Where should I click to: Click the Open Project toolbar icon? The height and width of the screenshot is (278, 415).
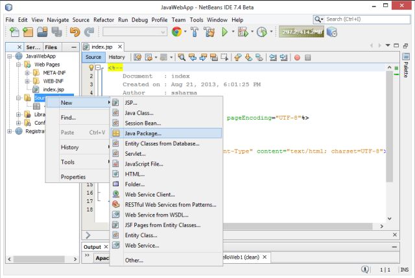(x=42, y=32)
